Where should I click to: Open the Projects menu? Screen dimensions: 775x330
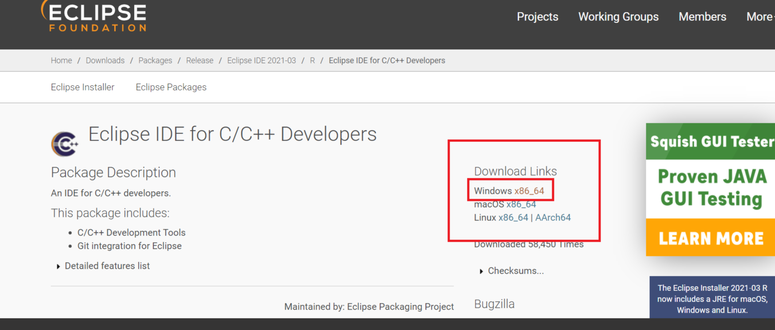click(538, 17)
